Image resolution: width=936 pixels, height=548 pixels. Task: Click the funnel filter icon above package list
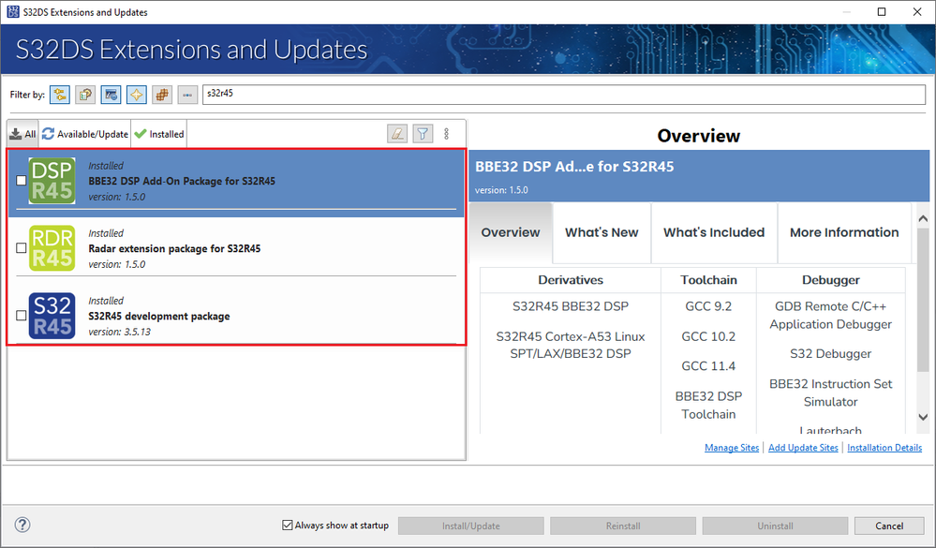423,134
